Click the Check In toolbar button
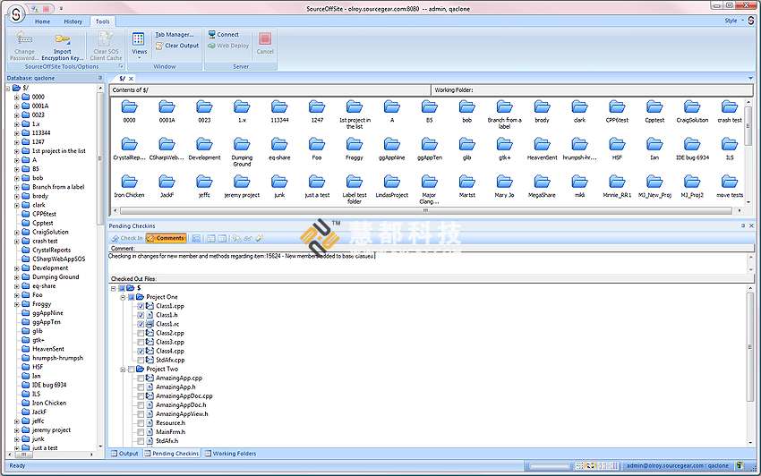761x476 pixels. [x=127, y=238]
